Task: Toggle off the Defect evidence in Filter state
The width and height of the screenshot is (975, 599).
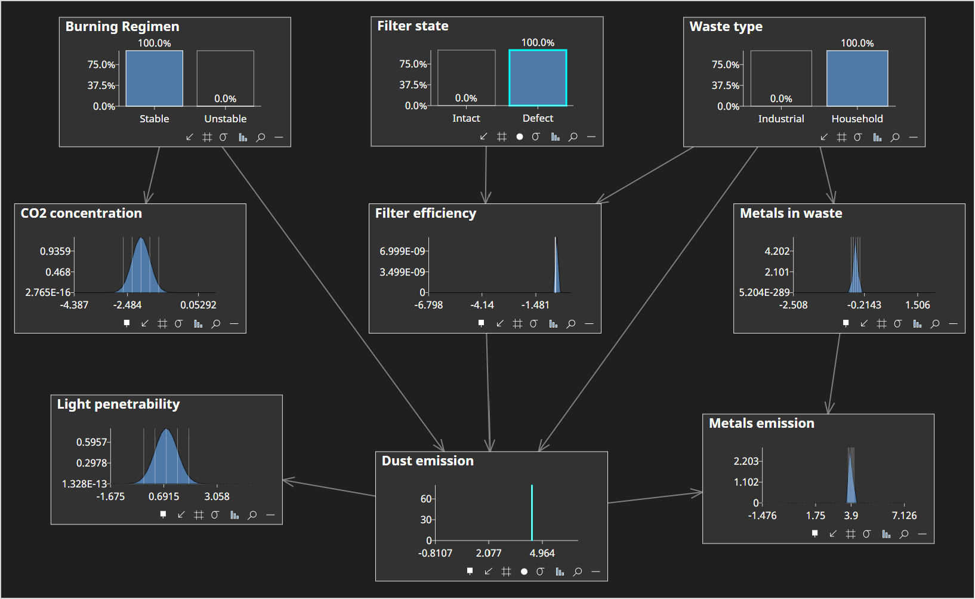Action: tap(537, 78)
